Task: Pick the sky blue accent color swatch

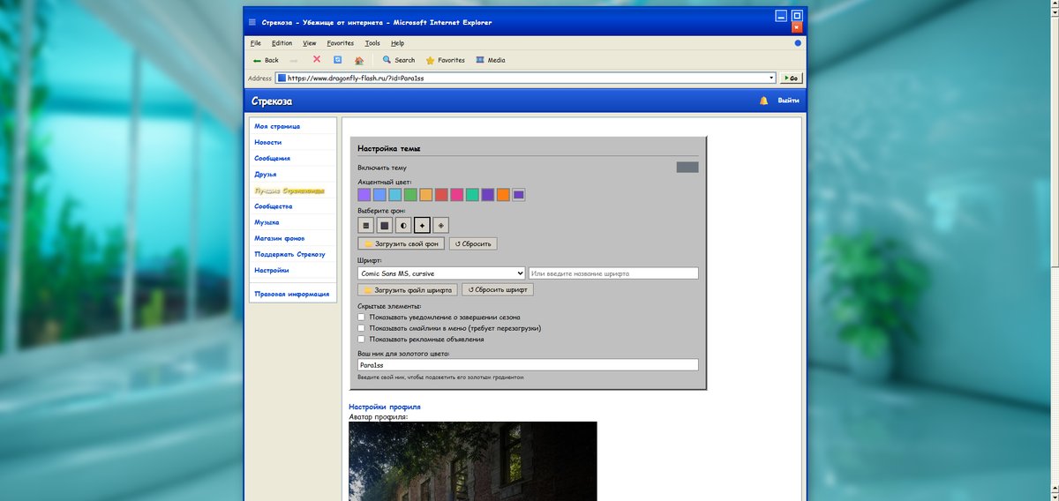Action: (x=395, y=195)
